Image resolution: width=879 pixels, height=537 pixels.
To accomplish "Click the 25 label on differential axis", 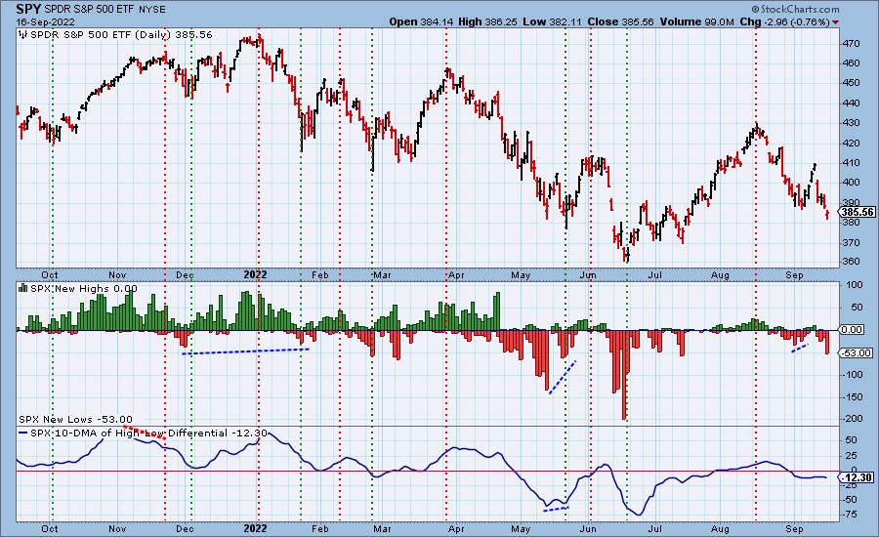I will coord(852,456).
